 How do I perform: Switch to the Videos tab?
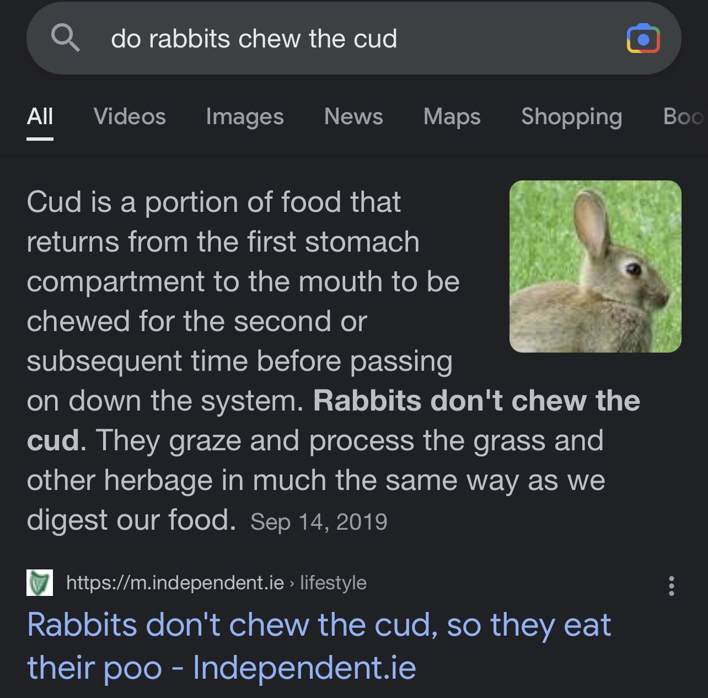pyautogui.click(x=130, y=117)
